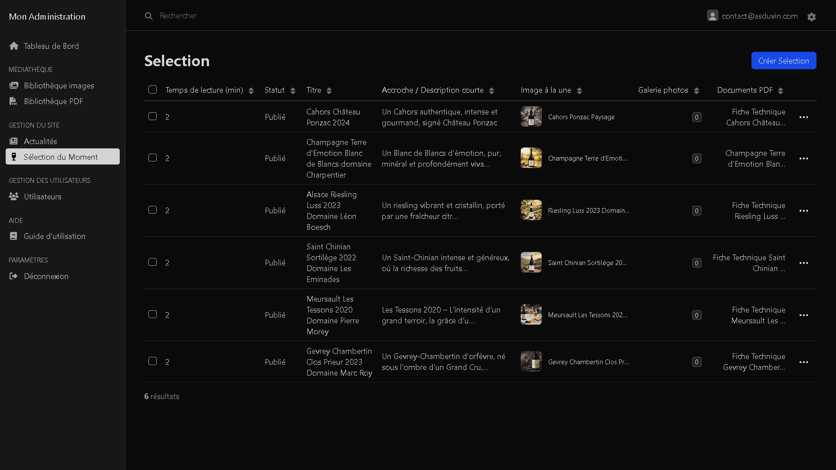
Task: Open row actions for Cahors Château Ponzac
Action: (x=803, y=117)
